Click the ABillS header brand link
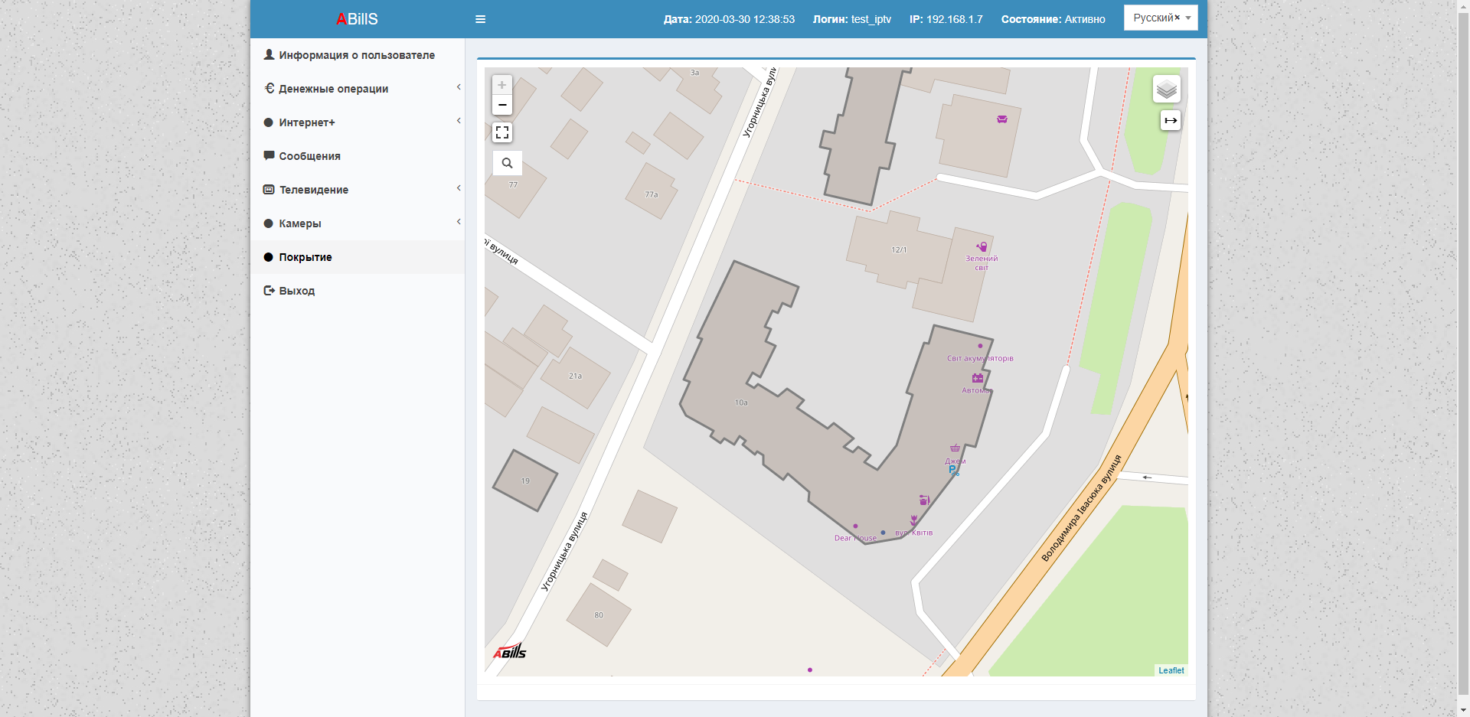This screenshot has width=1470, height=717. [x=357, y=19]
